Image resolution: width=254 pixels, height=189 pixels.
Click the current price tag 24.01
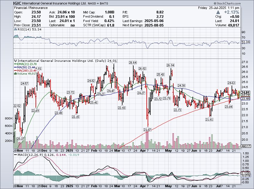245,93
